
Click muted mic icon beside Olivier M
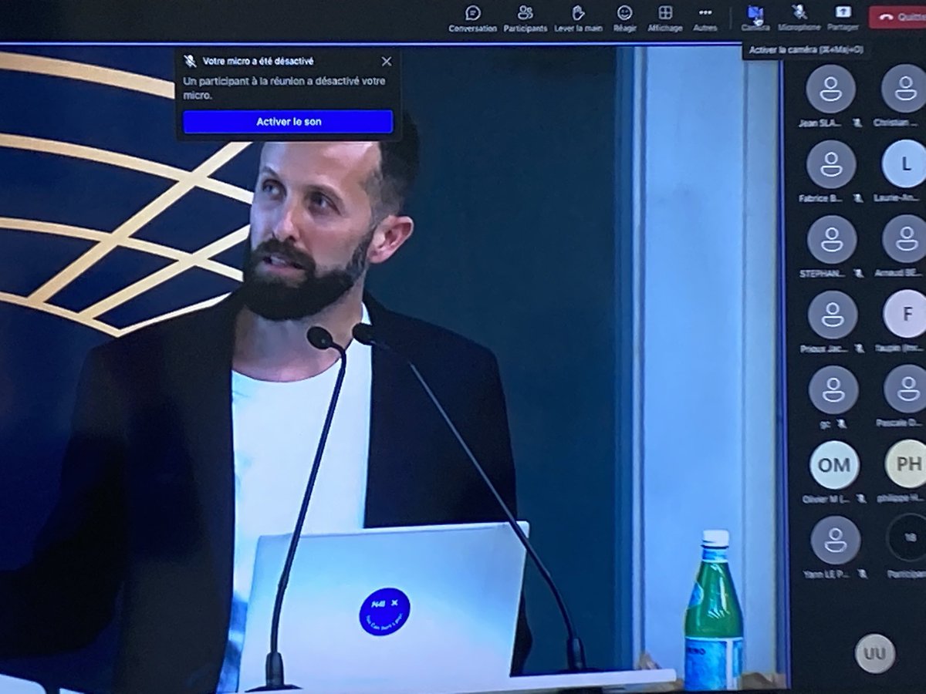pyautogui.click(x=860, y=499)
